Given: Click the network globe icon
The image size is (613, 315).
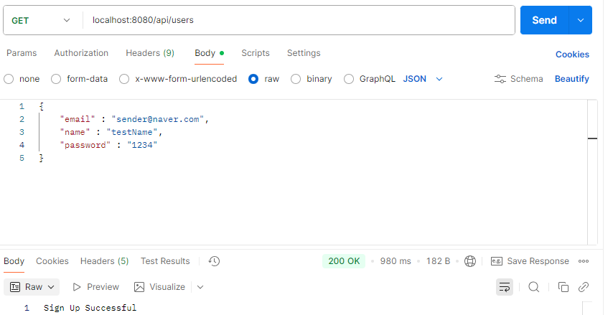Looking at the screenshot, I should pyautogui.click(x=470, y=261).
